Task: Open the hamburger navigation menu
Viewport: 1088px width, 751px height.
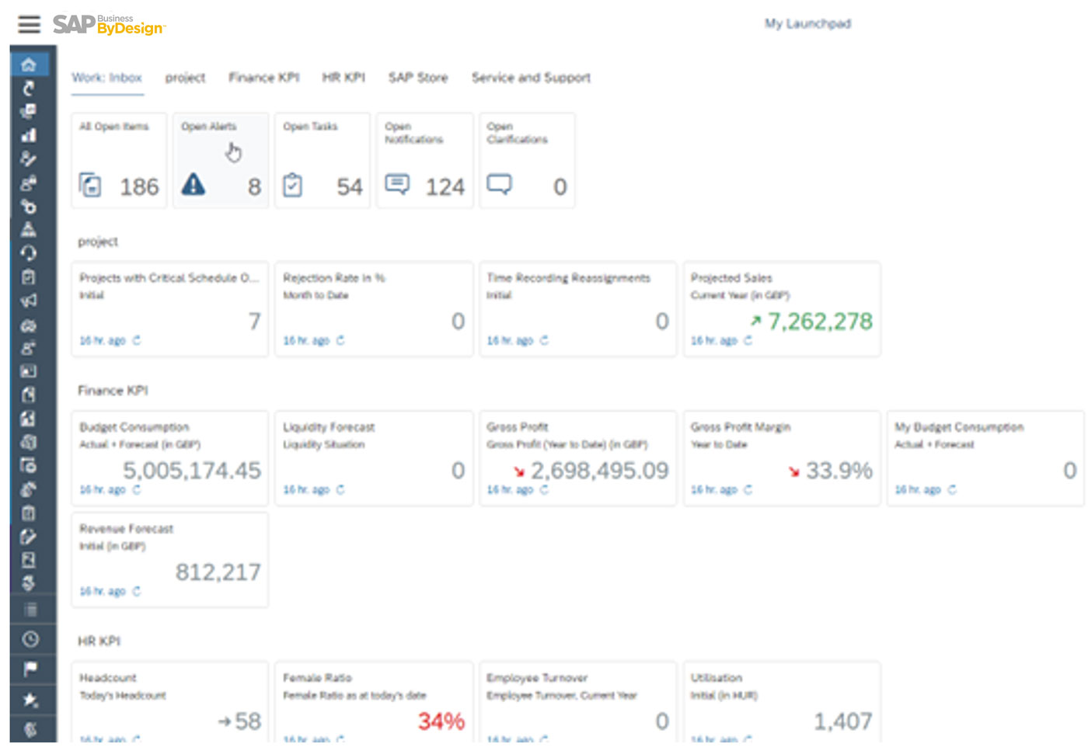Action: 29,24
